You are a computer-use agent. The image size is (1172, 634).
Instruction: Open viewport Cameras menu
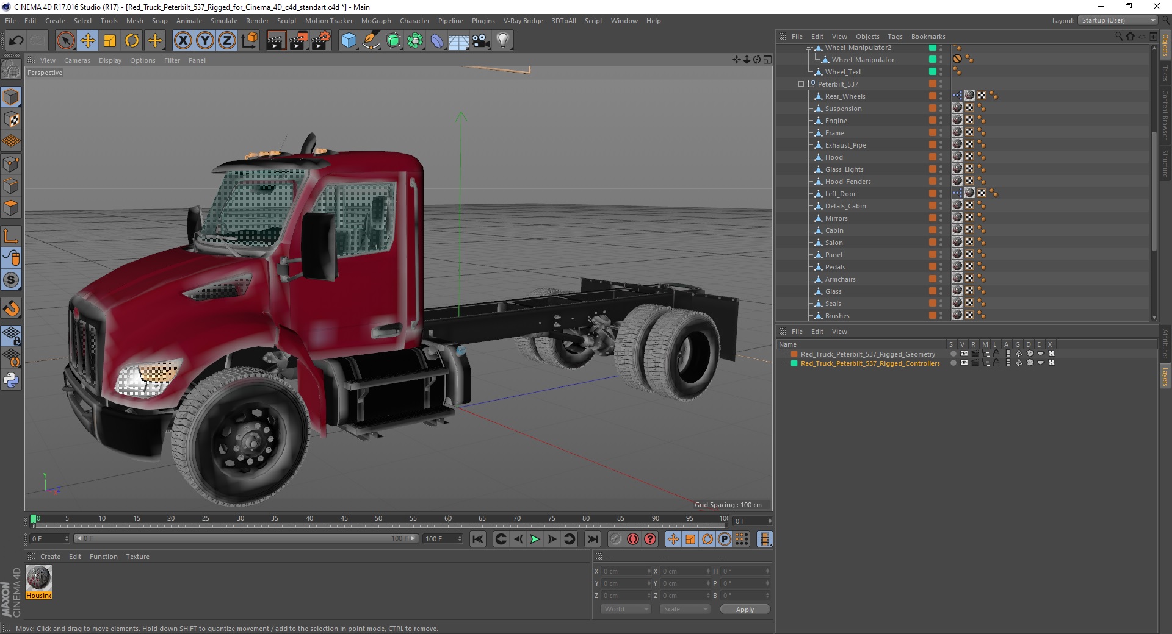point(77,60)
